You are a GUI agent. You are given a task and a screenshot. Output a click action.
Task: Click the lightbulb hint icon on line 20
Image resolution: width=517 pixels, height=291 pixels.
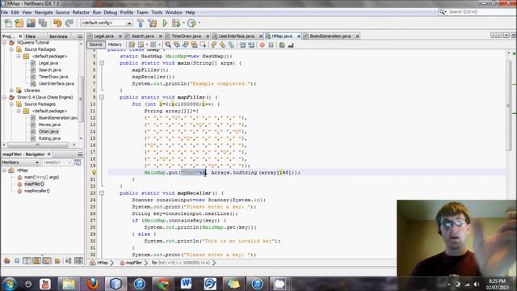94,172
